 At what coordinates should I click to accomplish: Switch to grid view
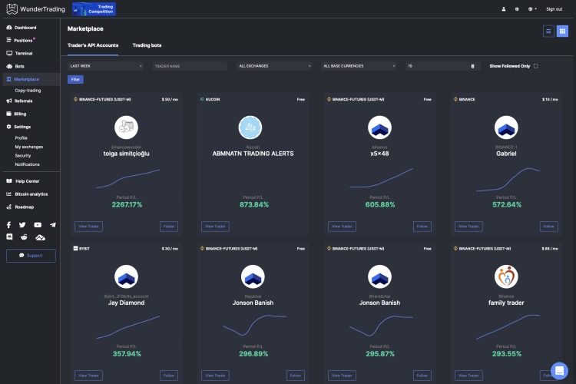pos(562,31)
